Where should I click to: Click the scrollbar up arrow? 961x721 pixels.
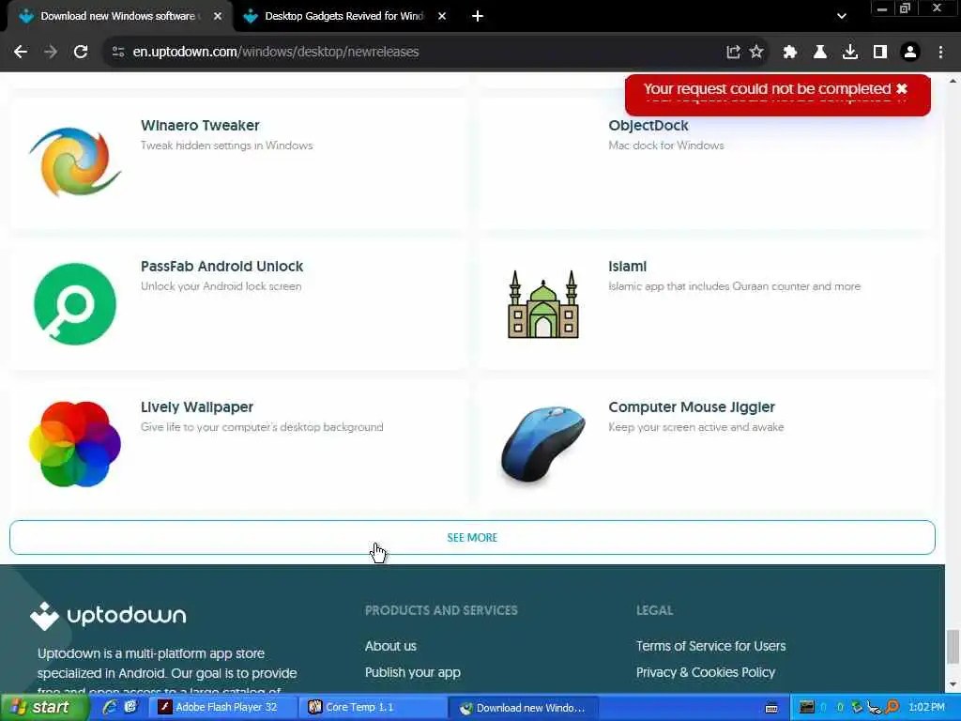[953, 81]
